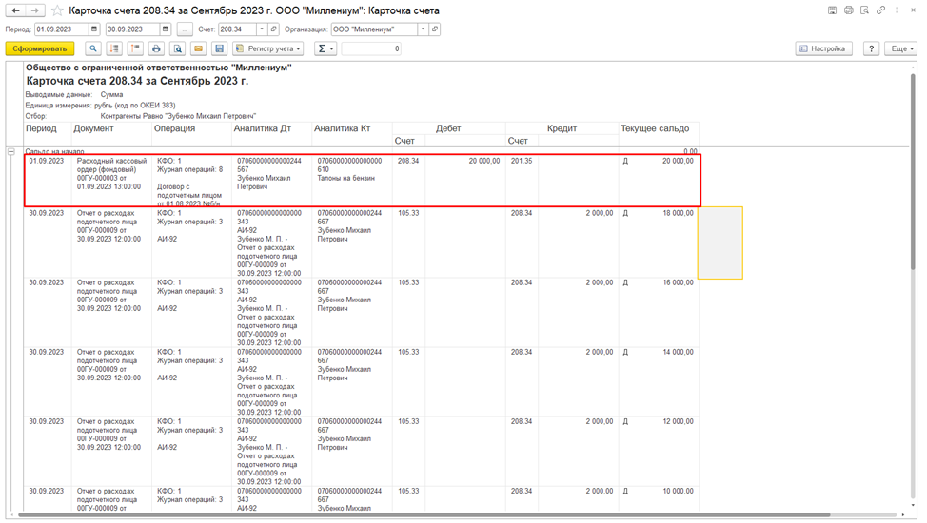
Task: Open the title bar three-dots menu
Action: pos(897,10)
